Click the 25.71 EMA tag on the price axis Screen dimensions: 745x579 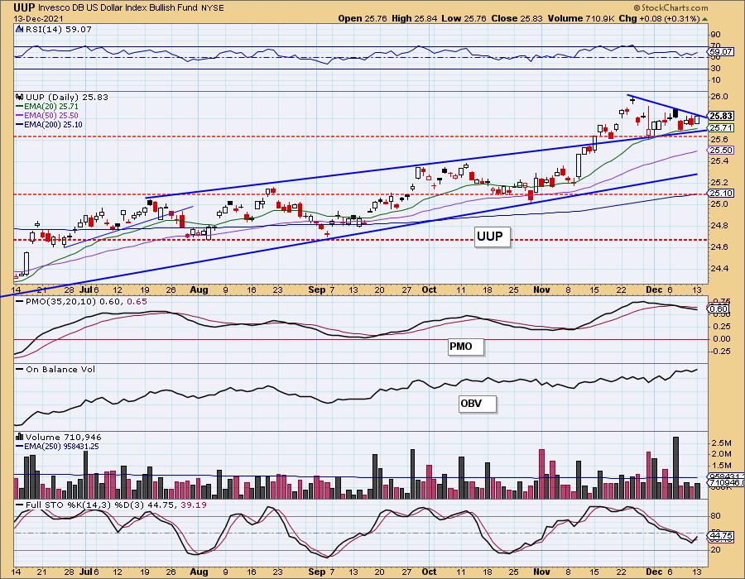tap(721, 127)
